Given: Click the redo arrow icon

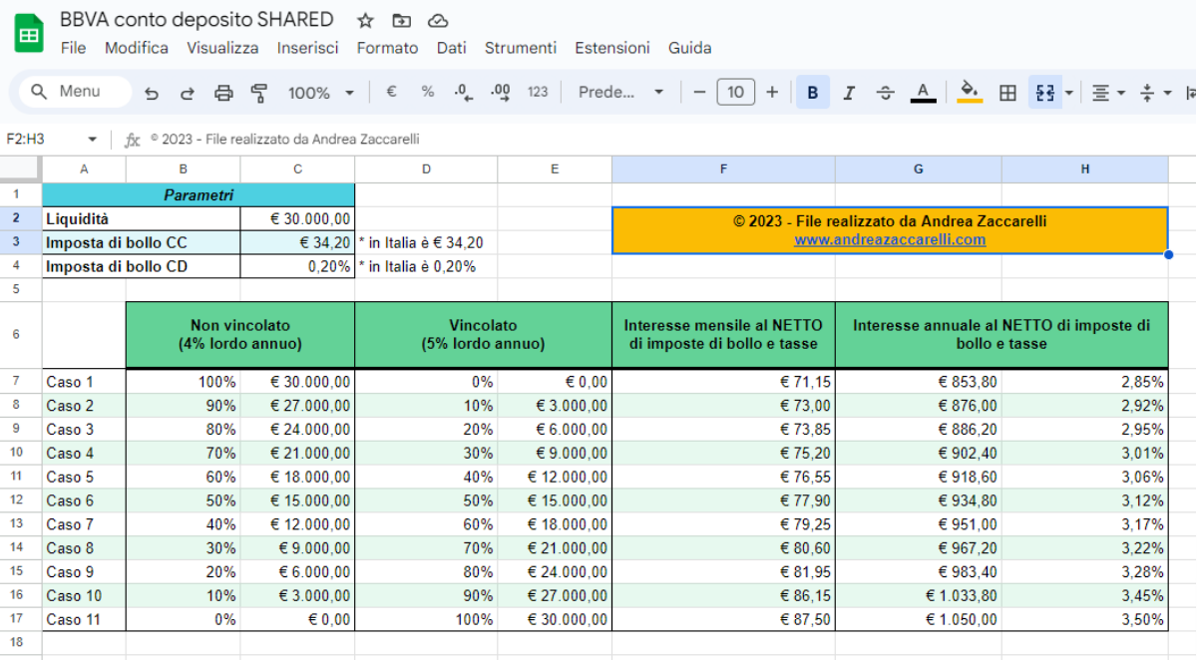Looking at the screenshot, I should [187, 93].
